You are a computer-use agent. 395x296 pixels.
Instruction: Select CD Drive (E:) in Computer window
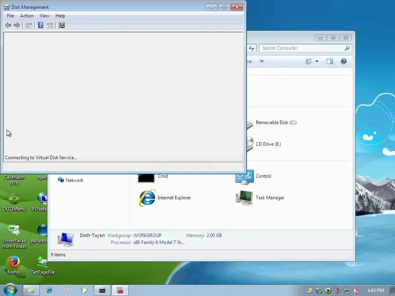[x=268, y=144]
